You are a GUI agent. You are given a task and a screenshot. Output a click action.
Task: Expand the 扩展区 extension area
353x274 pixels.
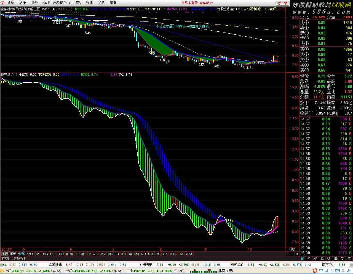tap(6, 259)
